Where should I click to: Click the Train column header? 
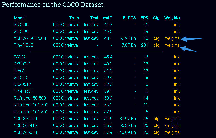point(74,18)
